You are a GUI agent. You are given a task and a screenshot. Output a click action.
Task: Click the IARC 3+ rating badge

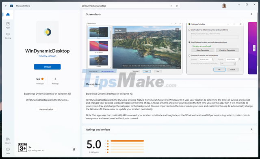click(x=22, y=147)
